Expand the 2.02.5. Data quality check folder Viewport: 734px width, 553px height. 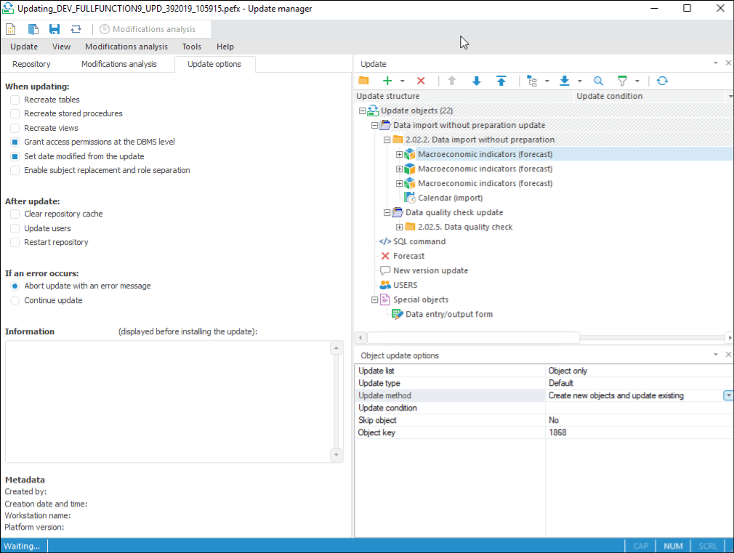[399, 227]
